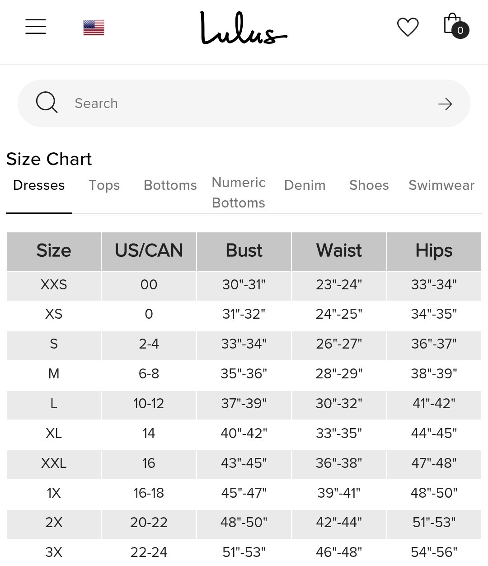Viewport: 488px width, 566px height.
Task: Click into the Search text field
Action: tap(244, 104)
